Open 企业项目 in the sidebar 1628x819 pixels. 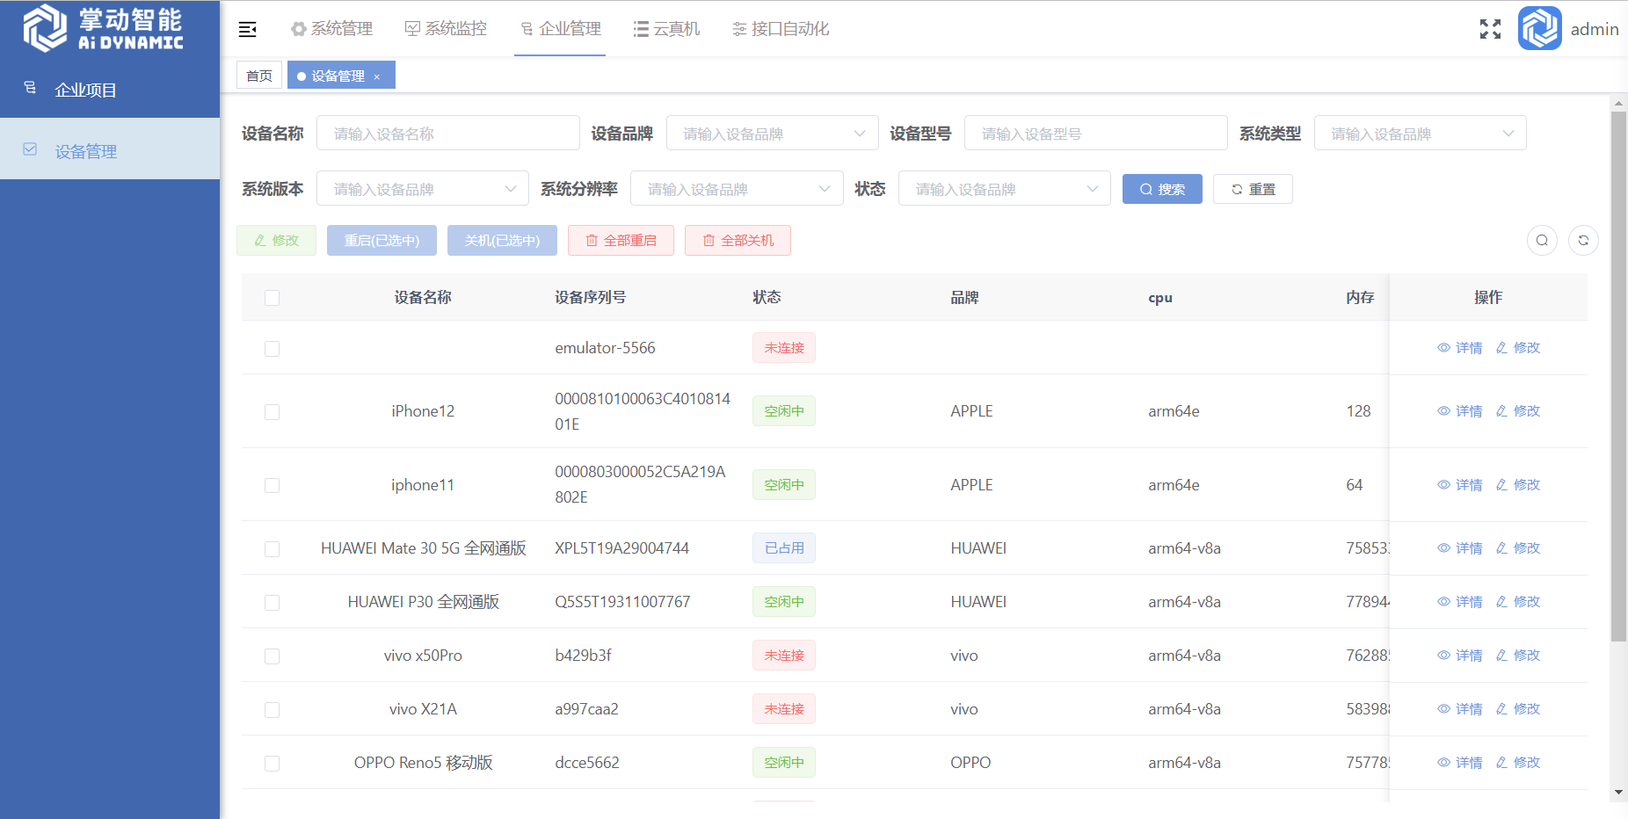click(110, 90)
